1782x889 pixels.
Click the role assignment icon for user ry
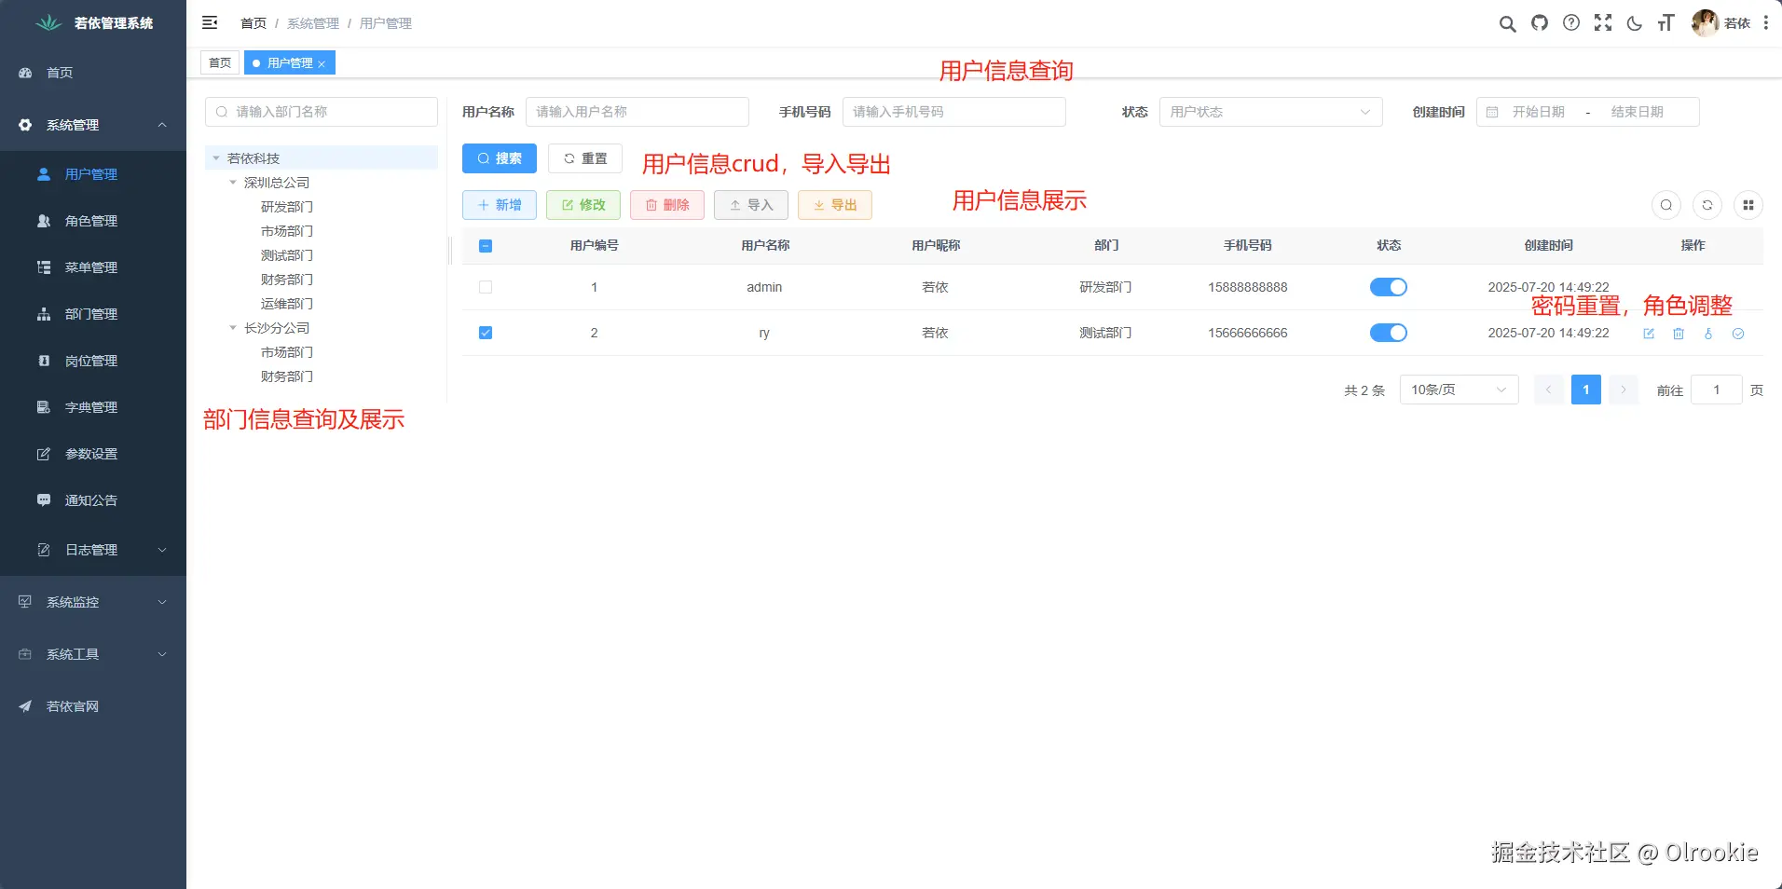point(1738,334)
